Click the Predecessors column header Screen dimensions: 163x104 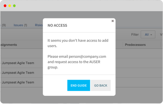135,45
